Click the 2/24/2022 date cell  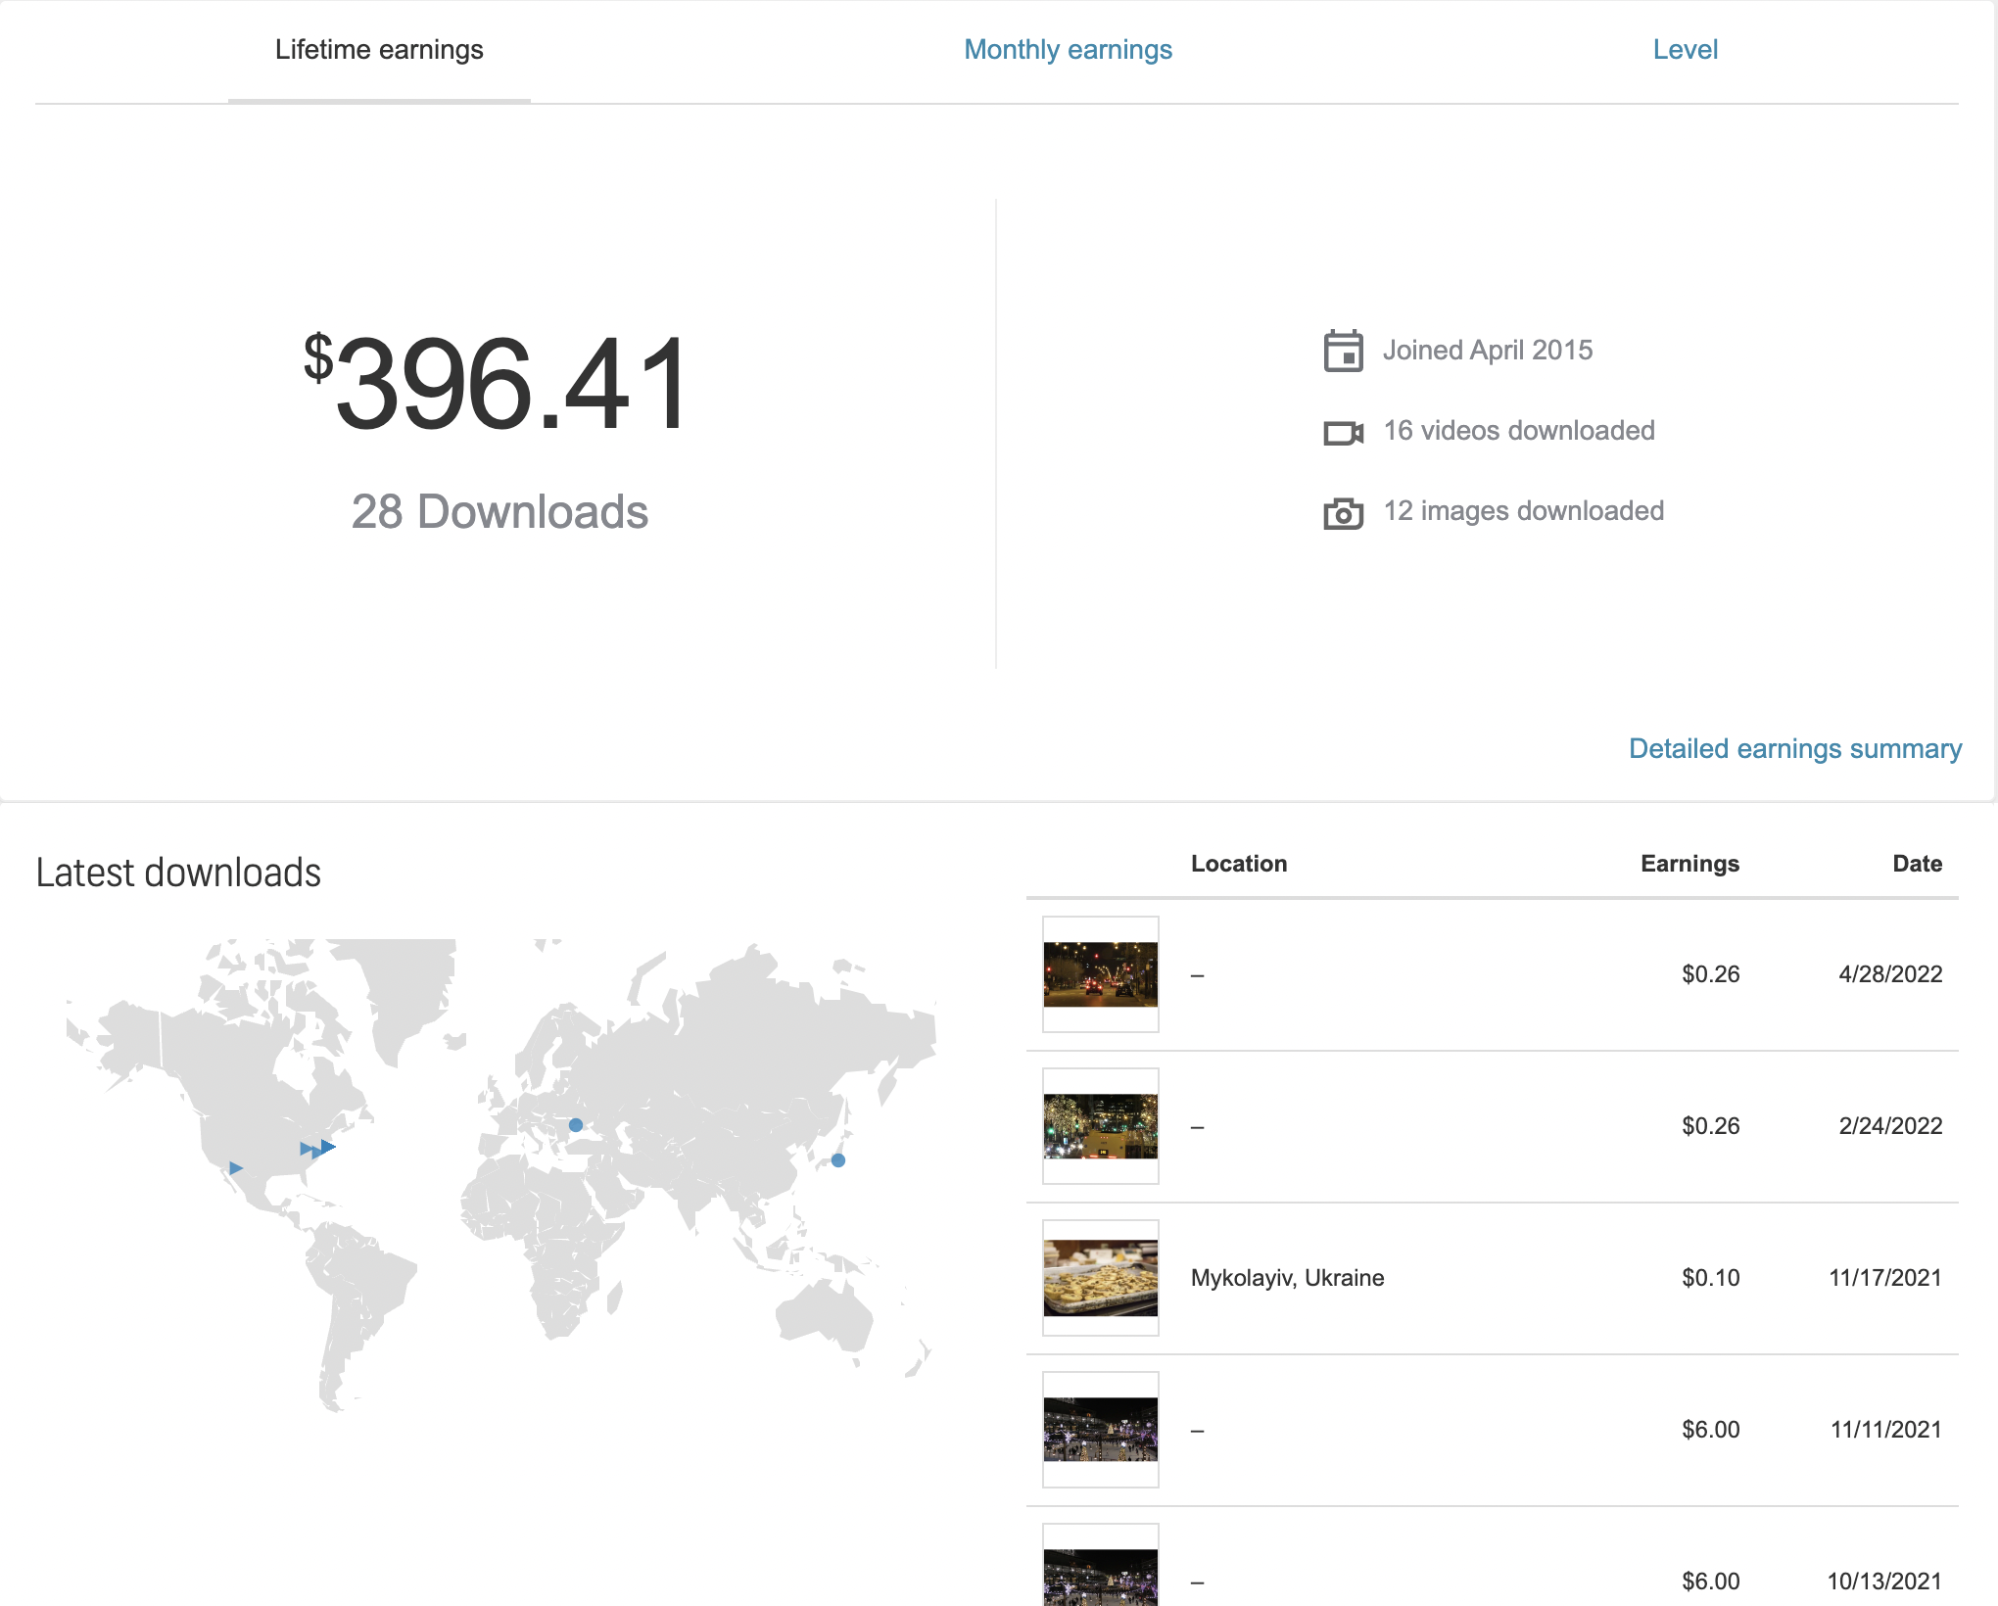coord(1890,1126)
